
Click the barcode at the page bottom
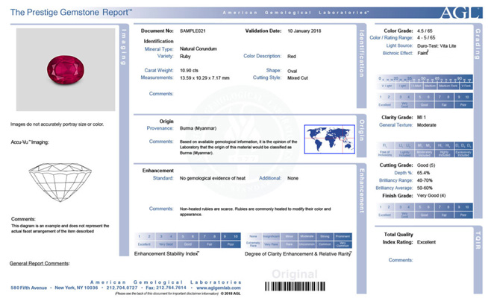pyautogui.click(x=295, y=286)
